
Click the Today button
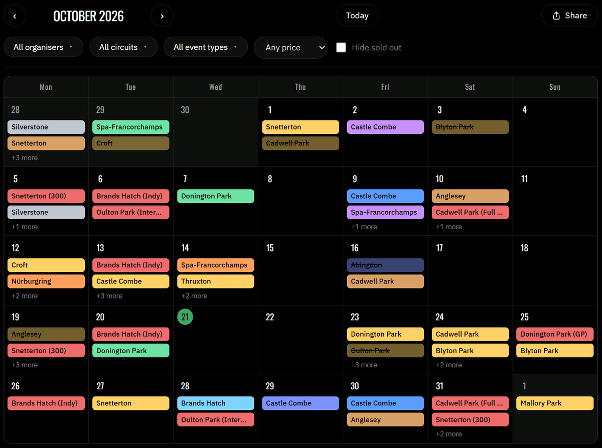tap(357, 16)
